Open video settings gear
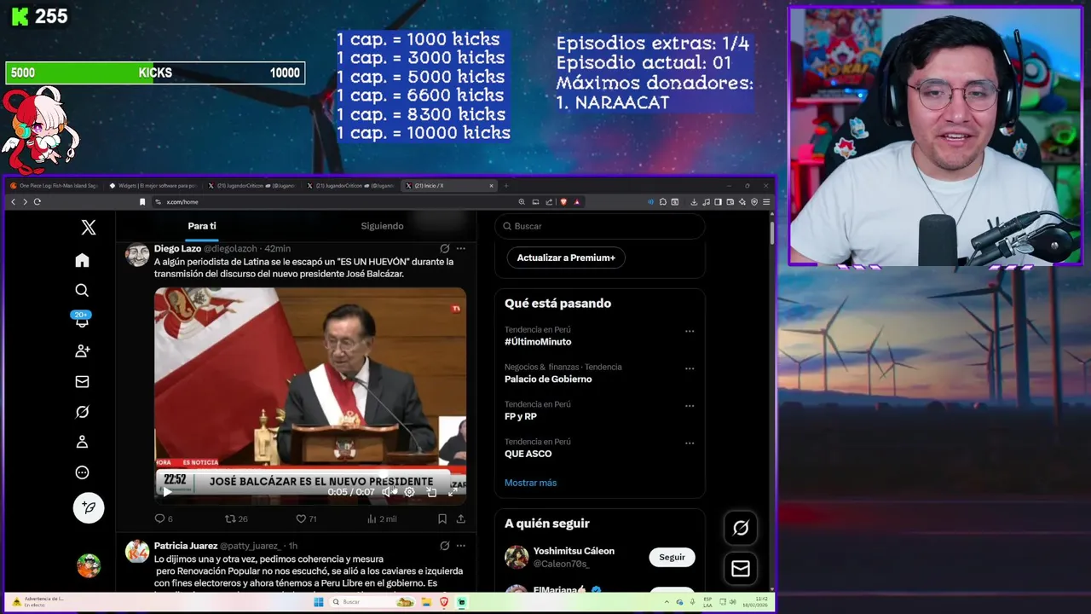The image size is (1091, 614). pyautogui.click(x=409, y=491)
